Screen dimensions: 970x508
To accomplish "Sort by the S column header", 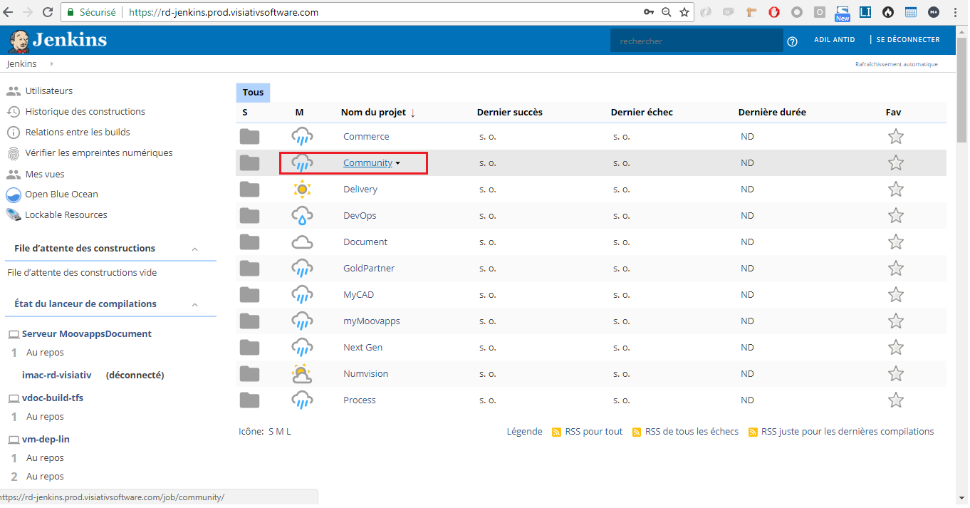I will coord(245,113).
